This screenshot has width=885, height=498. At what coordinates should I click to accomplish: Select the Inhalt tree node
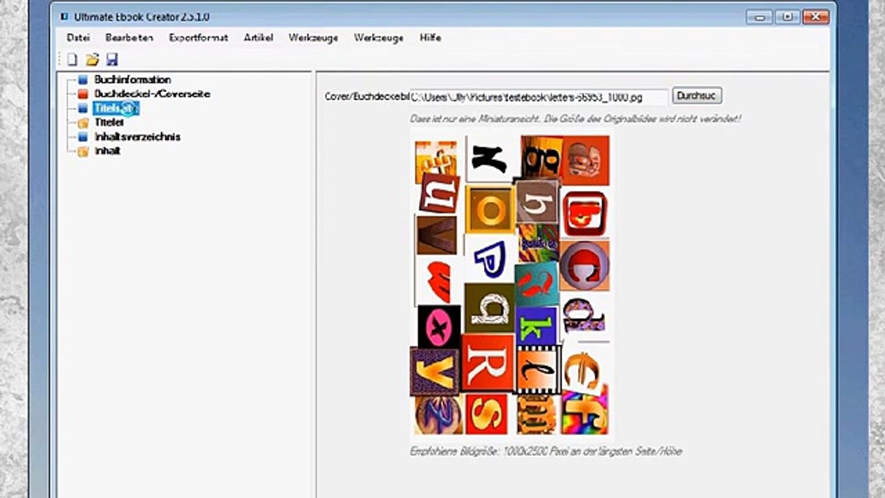108,150
